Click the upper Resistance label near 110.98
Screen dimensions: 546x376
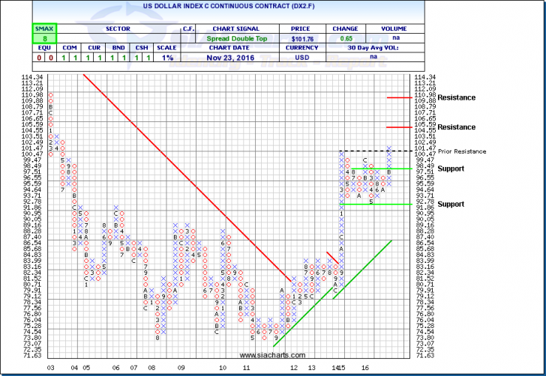click(x=457, y=97)
